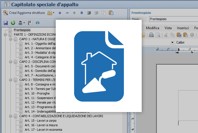The width and height of the screenshot is (198, 133).
Task: Move item down with blue arrow
Action: pos(81,13)
